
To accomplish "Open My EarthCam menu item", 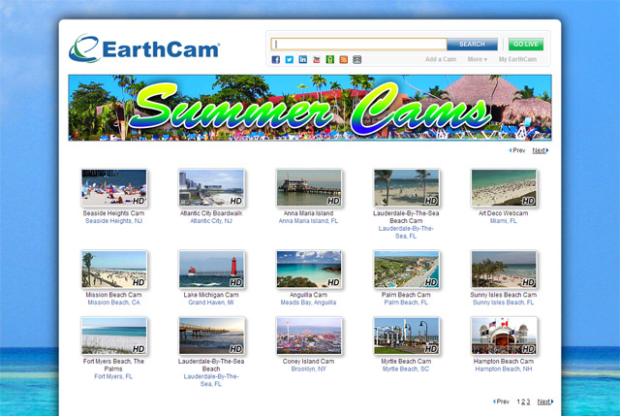I will click(x=517, y=59).
